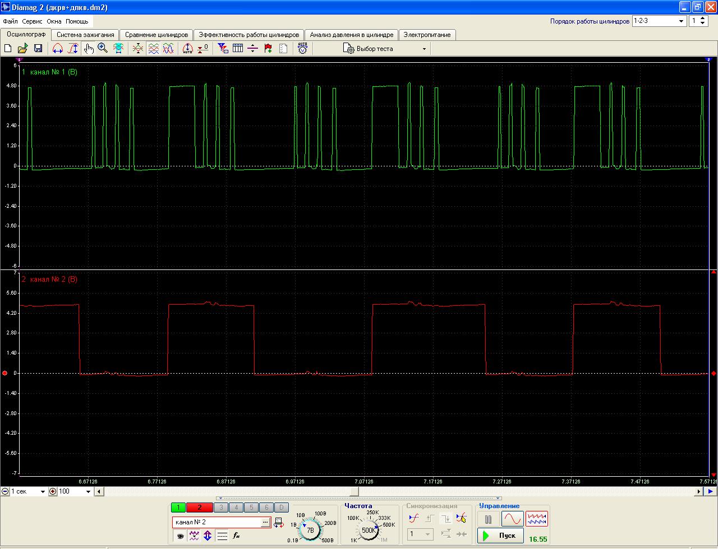Screen dimensions: 718x549
Task: Toggle the channel signal filter wave icon
Action: (194, 536)
